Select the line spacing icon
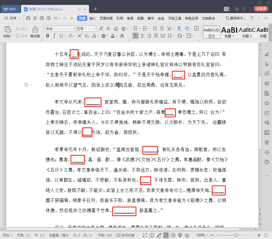272x239 pixels. pyautogui.click(x=169, y=36)
